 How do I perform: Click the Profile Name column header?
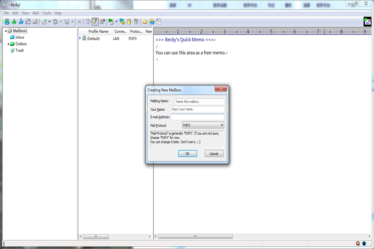[98, 31]
